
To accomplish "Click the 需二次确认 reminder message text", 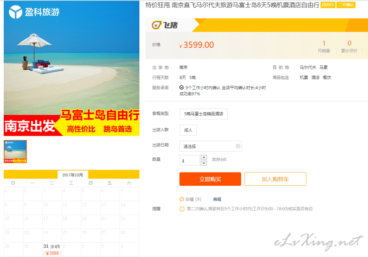I will (250, 209).
